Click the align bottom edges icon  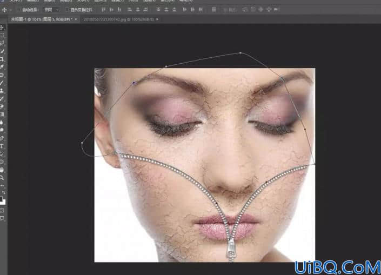pyautogui.click(x=119, y=10)
